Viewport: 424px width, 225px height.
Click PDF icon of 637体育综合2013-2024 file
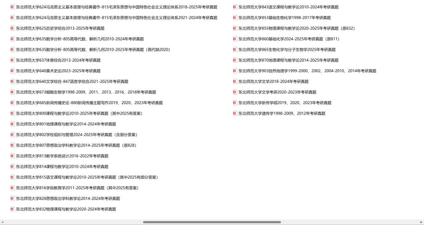click(13, 60)
